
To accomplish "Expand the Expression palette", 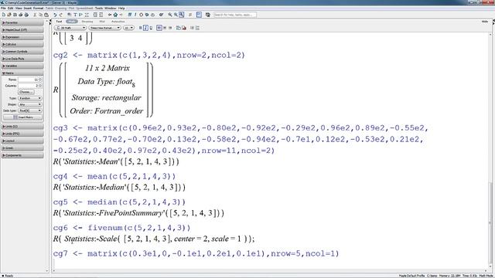I will (22, 37).
